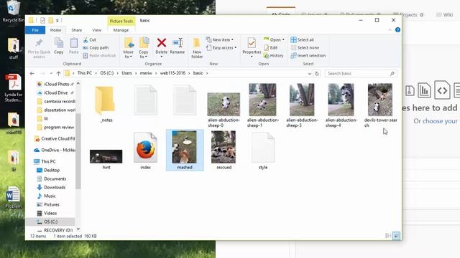The height and width of the screenshot is (258, 460).
Task: Click the Refresh button by address bar
Action: coord(317,73)
